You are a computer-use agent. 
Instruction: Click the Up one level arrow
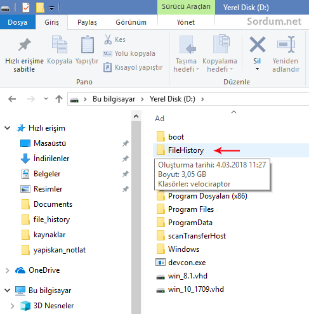coord(59,99)
